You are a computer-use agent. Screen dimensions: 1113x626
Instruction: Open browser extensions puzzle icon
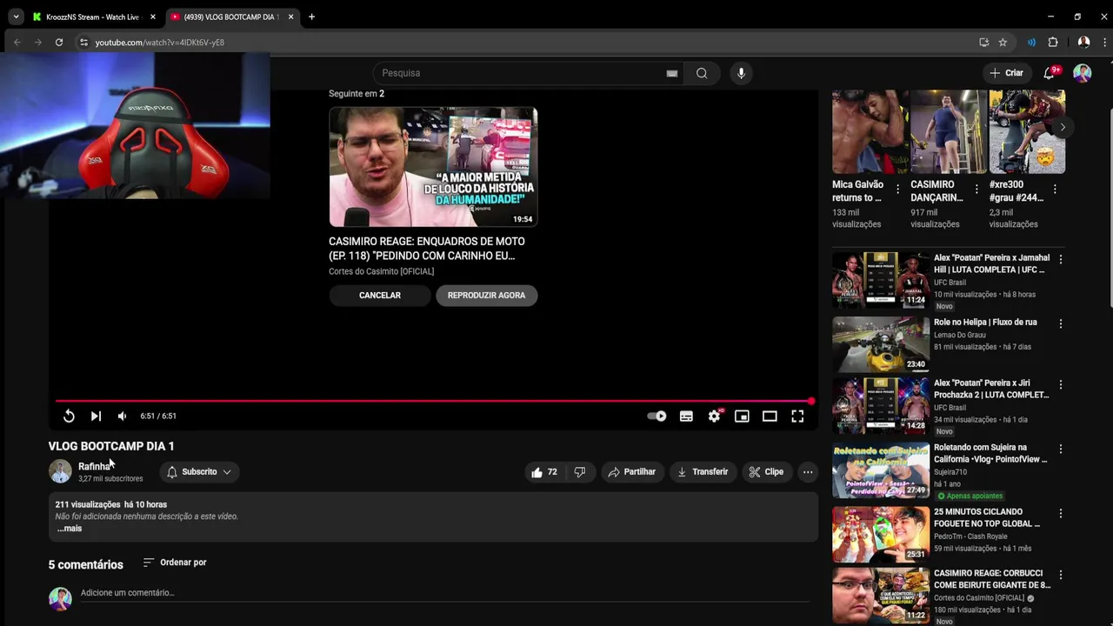pyautogui.click(x=1053, y=42)
